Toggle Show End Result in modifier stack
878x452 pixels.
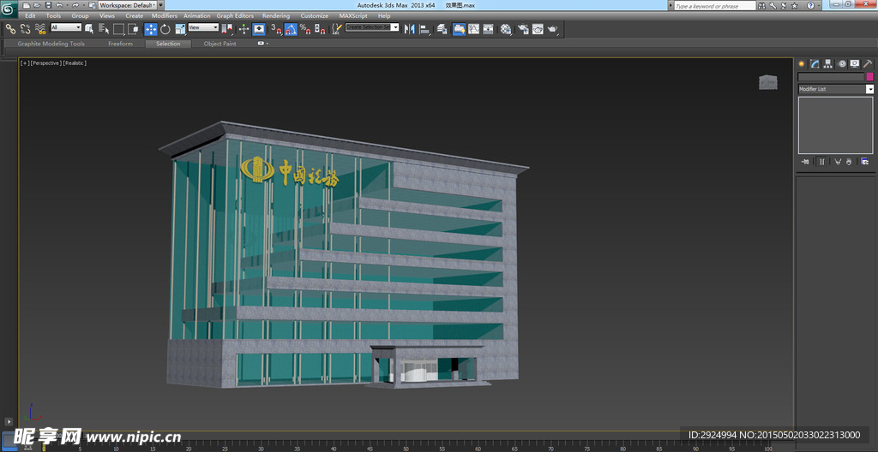coord(822,162)
